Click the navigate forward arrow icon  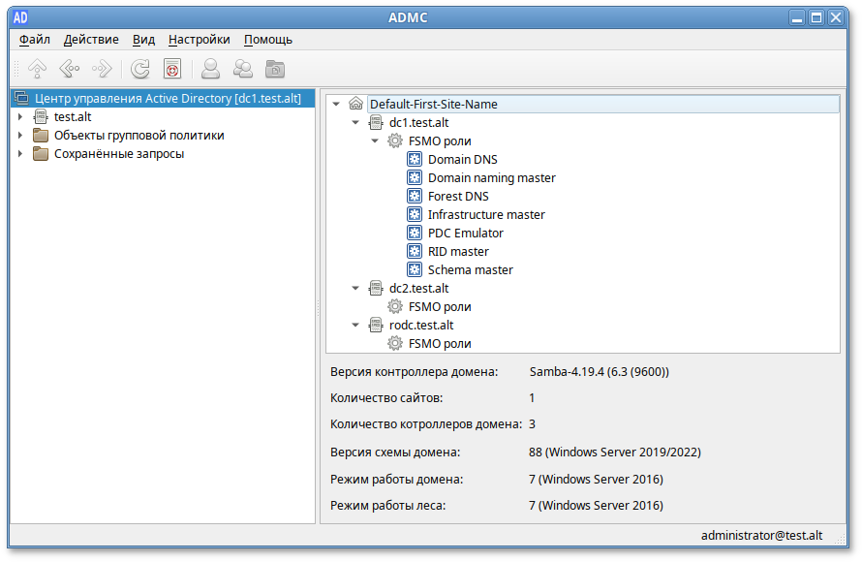[101, 69]
